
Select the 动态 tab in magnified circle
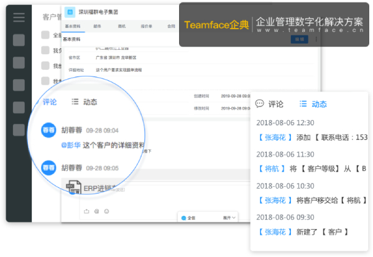pos(90,102)
